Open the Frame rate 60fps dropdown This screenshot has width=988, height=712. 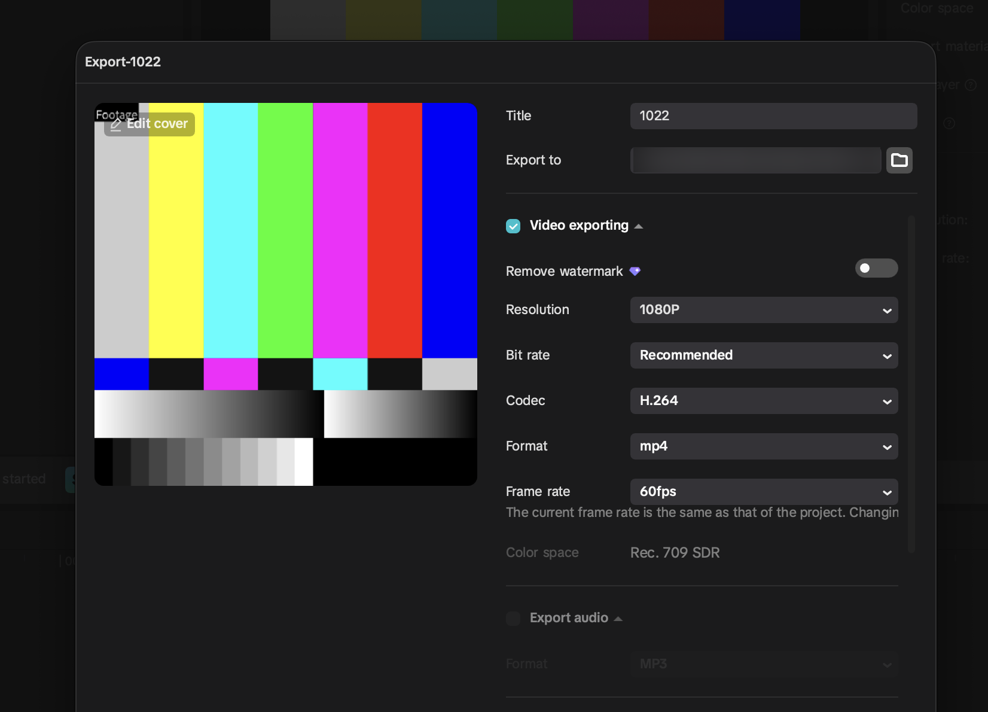pyautogui.click(x=764, y=492)
